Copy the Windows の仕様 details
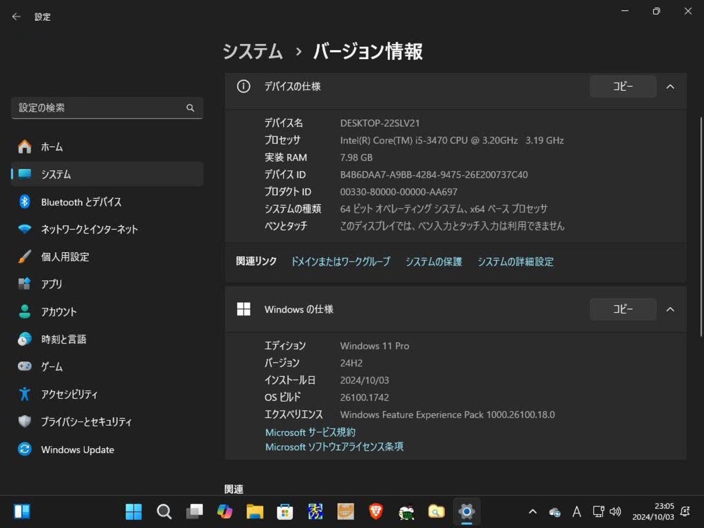Viewport: 704px width, 528px height. [623, 309]
